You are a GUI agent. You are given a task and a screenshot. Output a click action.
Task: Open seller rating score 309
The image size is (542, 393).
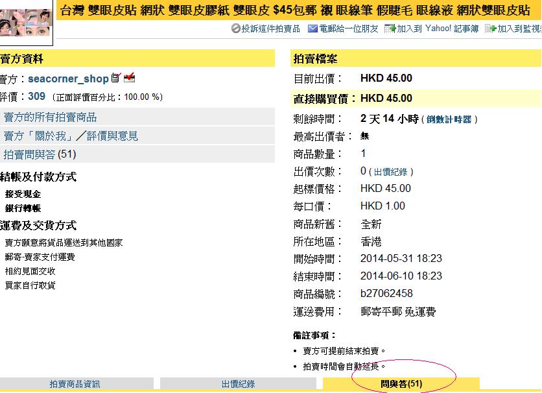[36, 97]
